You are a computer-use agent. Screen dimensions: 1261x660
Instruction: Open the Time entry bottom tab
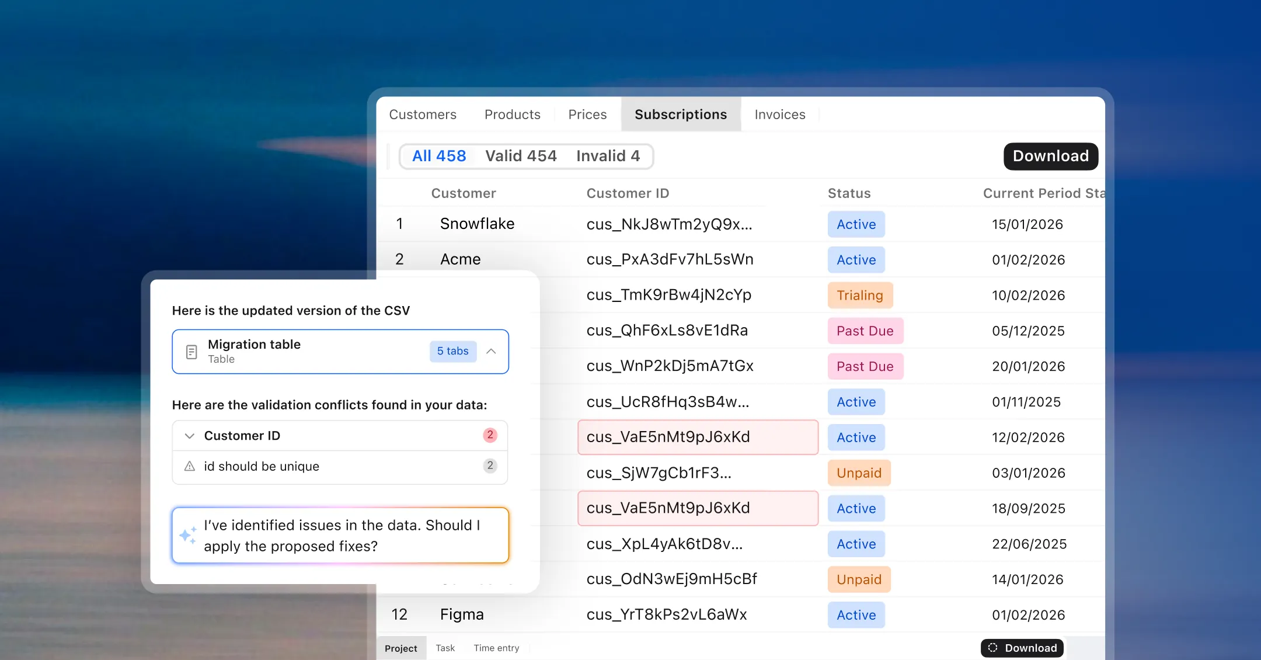496,648
